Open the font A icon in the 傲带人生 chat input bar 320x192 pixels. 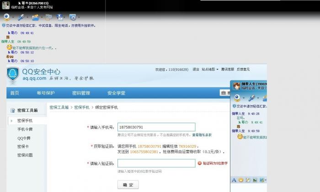coord(234,180)
